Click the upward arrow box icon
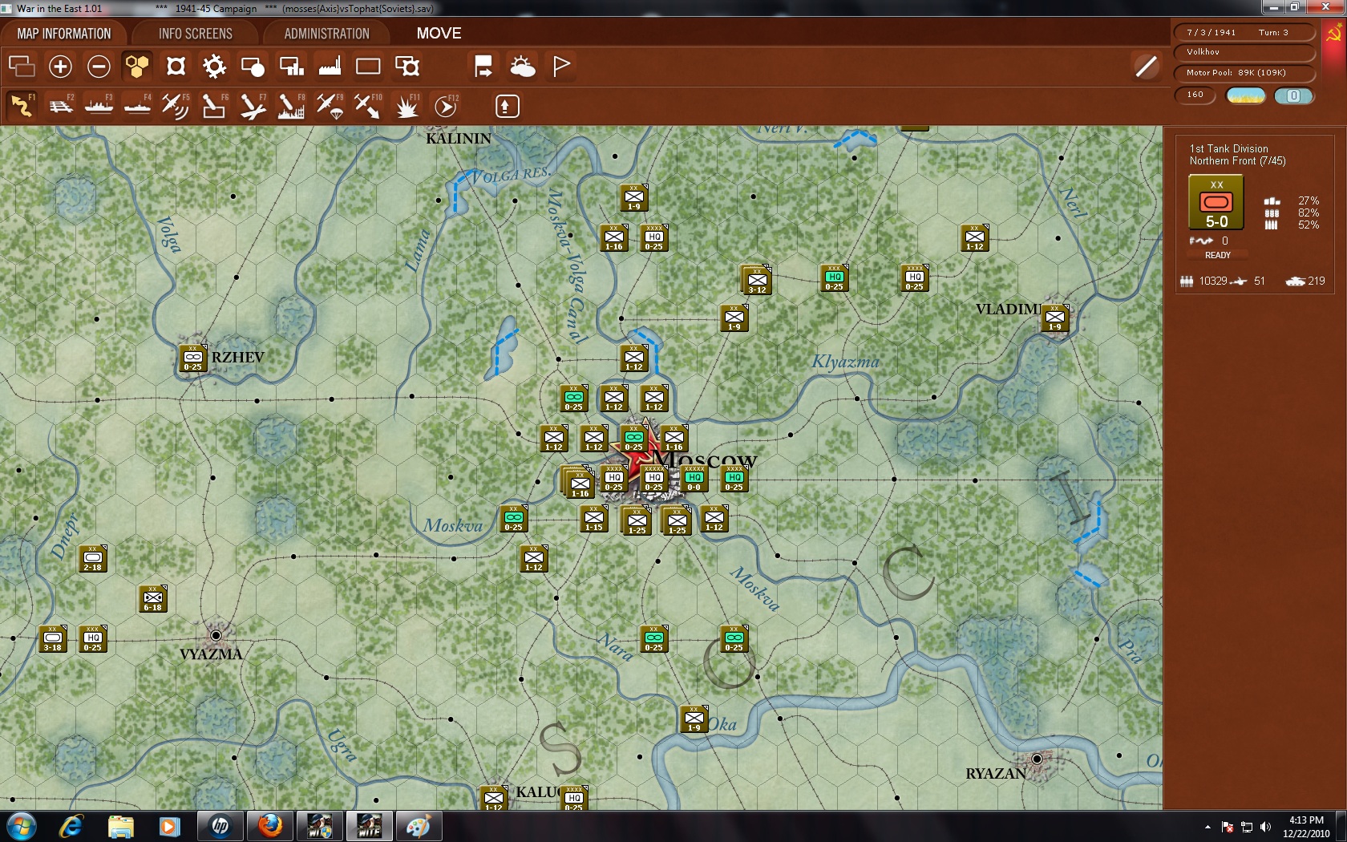This screenshot has height=842, width=1347. (x=507, y=106)
